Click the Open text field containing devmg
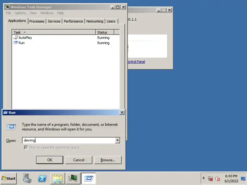The image size is (247, 185). 69,140
